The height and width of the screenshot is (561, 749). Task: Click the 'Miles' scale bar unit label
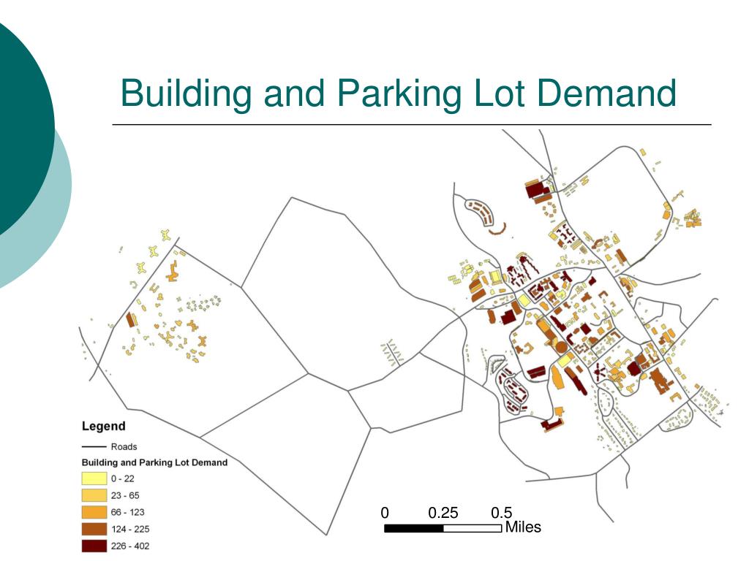523,527
